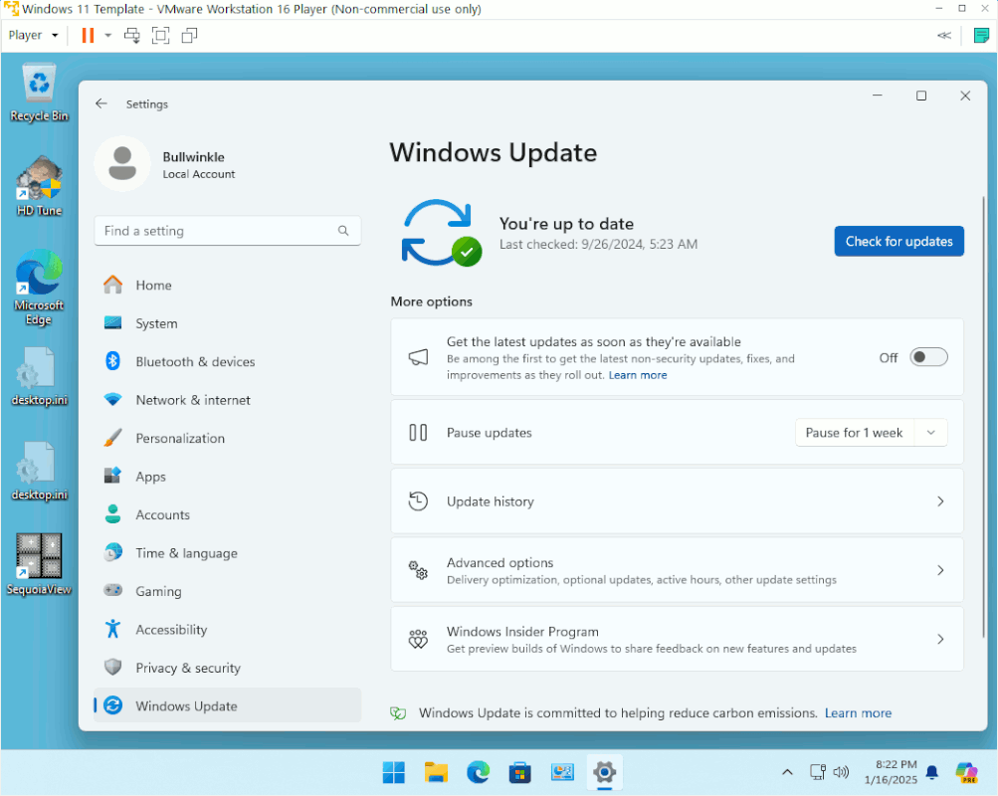Expand Advanced options chevron
998x796 pixels.
point(940,570)
